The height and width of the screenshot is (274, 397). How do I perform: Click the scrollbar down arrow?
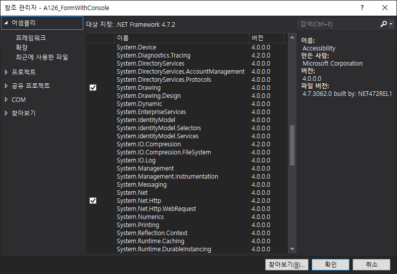pyautogui.click(x=292, y=249)
